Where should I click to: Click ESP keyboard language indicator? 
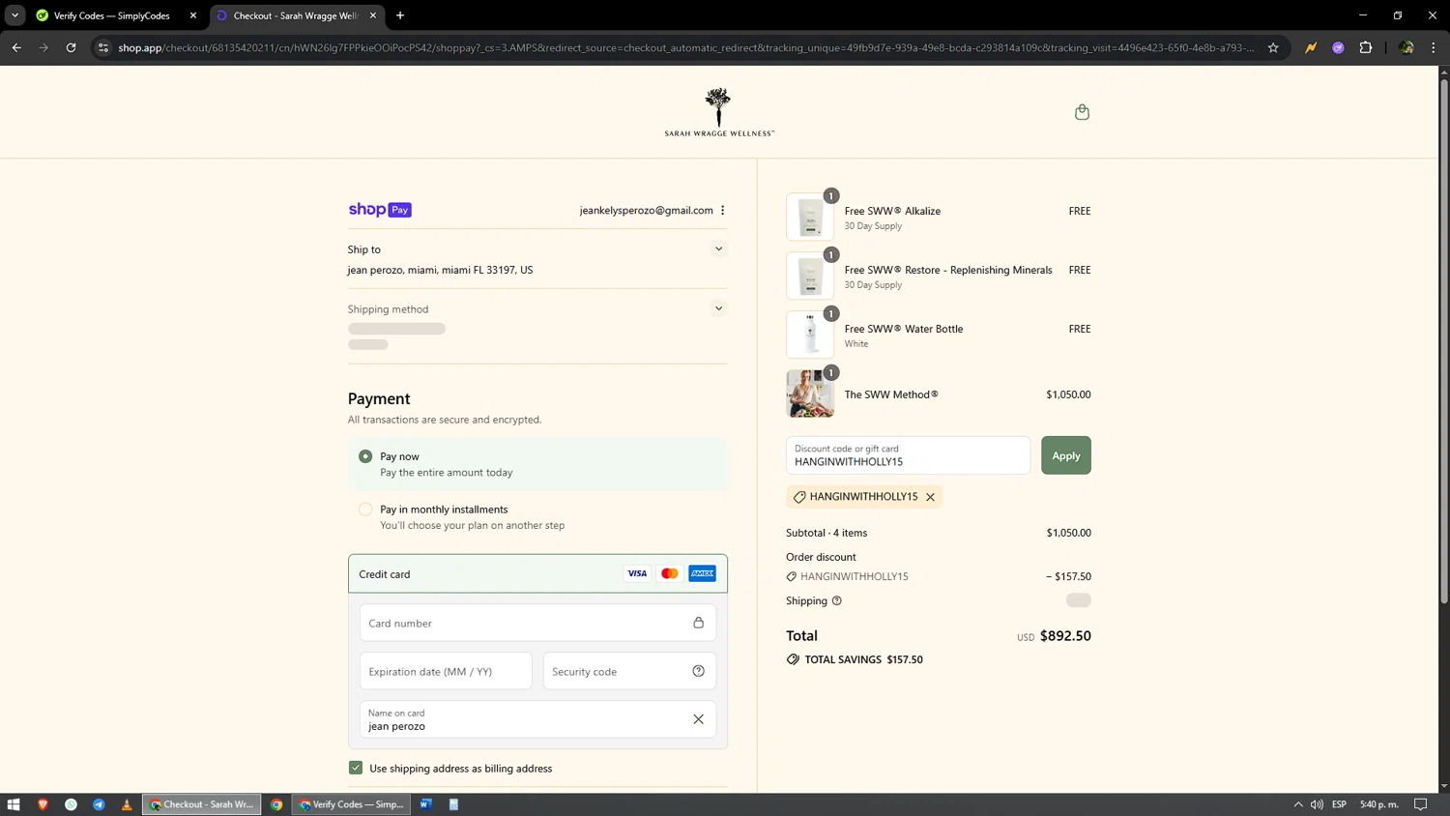coord(1339,804)
